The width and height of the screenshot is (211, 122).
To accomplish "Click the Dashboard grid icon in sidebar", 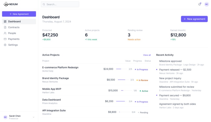I will [5, 21].
